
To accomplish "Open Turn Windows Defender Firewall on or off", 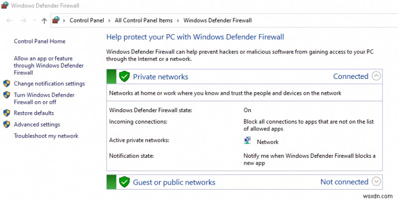I will point(44,98).
